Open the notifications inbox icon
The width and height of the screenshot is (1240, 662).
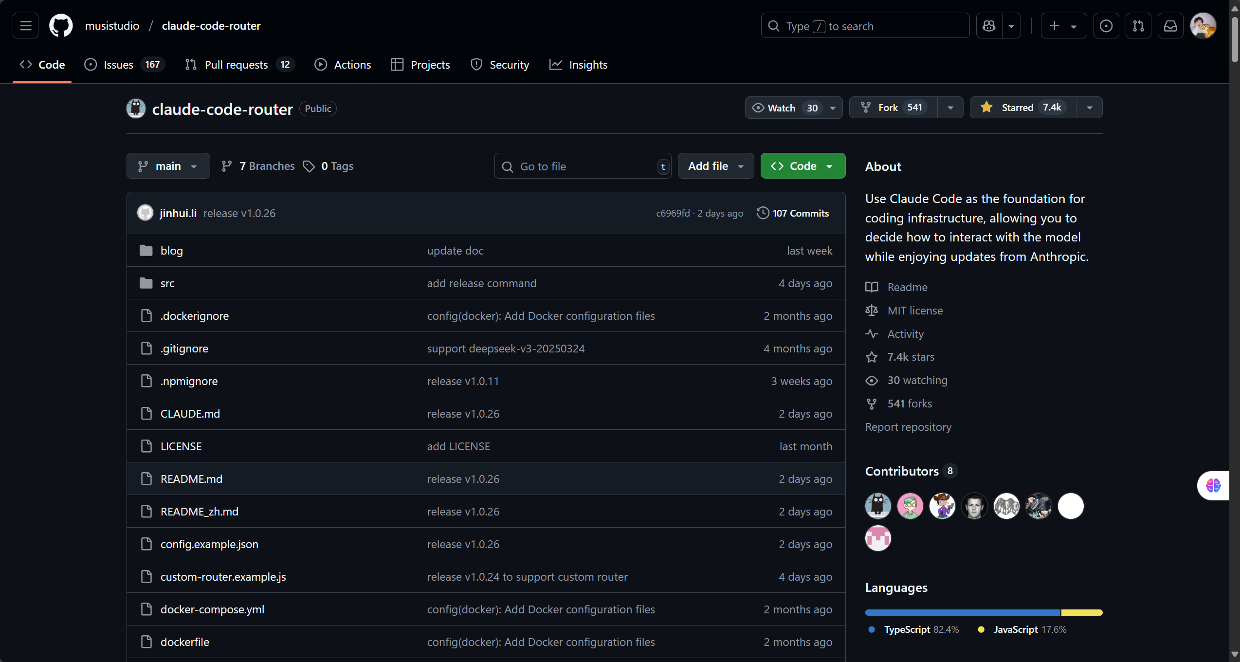pos(1170,26)
